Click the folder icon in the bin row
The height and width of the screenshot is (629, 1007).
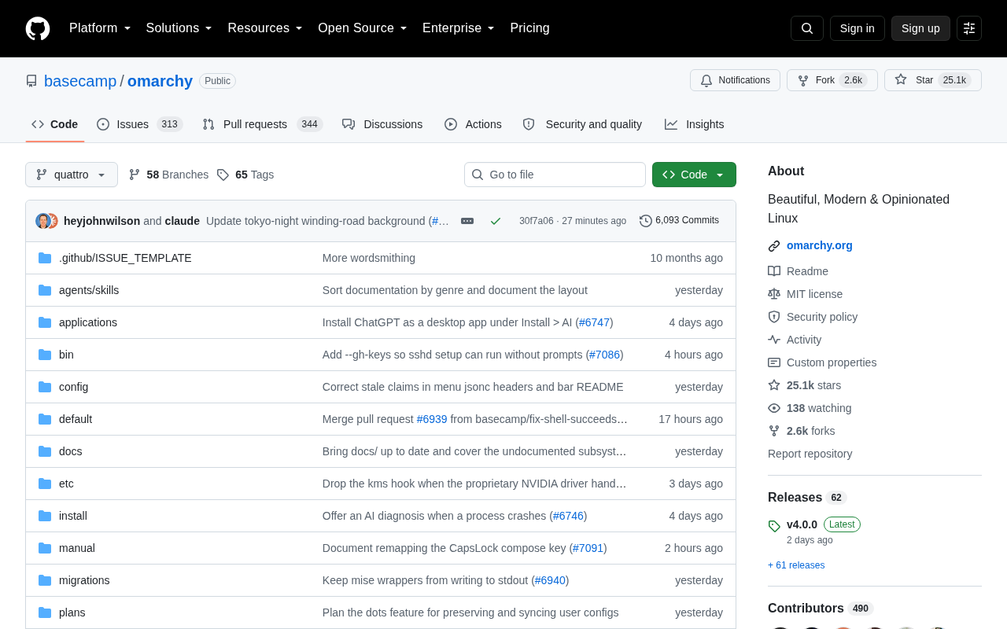tap(45, 355)
